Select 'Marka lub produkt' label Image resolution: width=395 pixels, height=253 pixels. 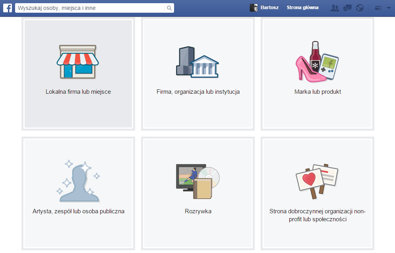click(318, 92)
